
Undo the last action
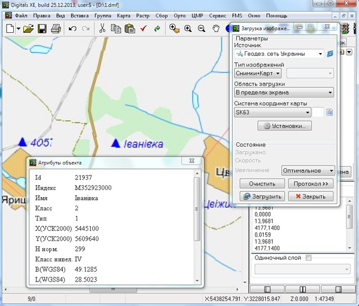(x=72, y=28)
